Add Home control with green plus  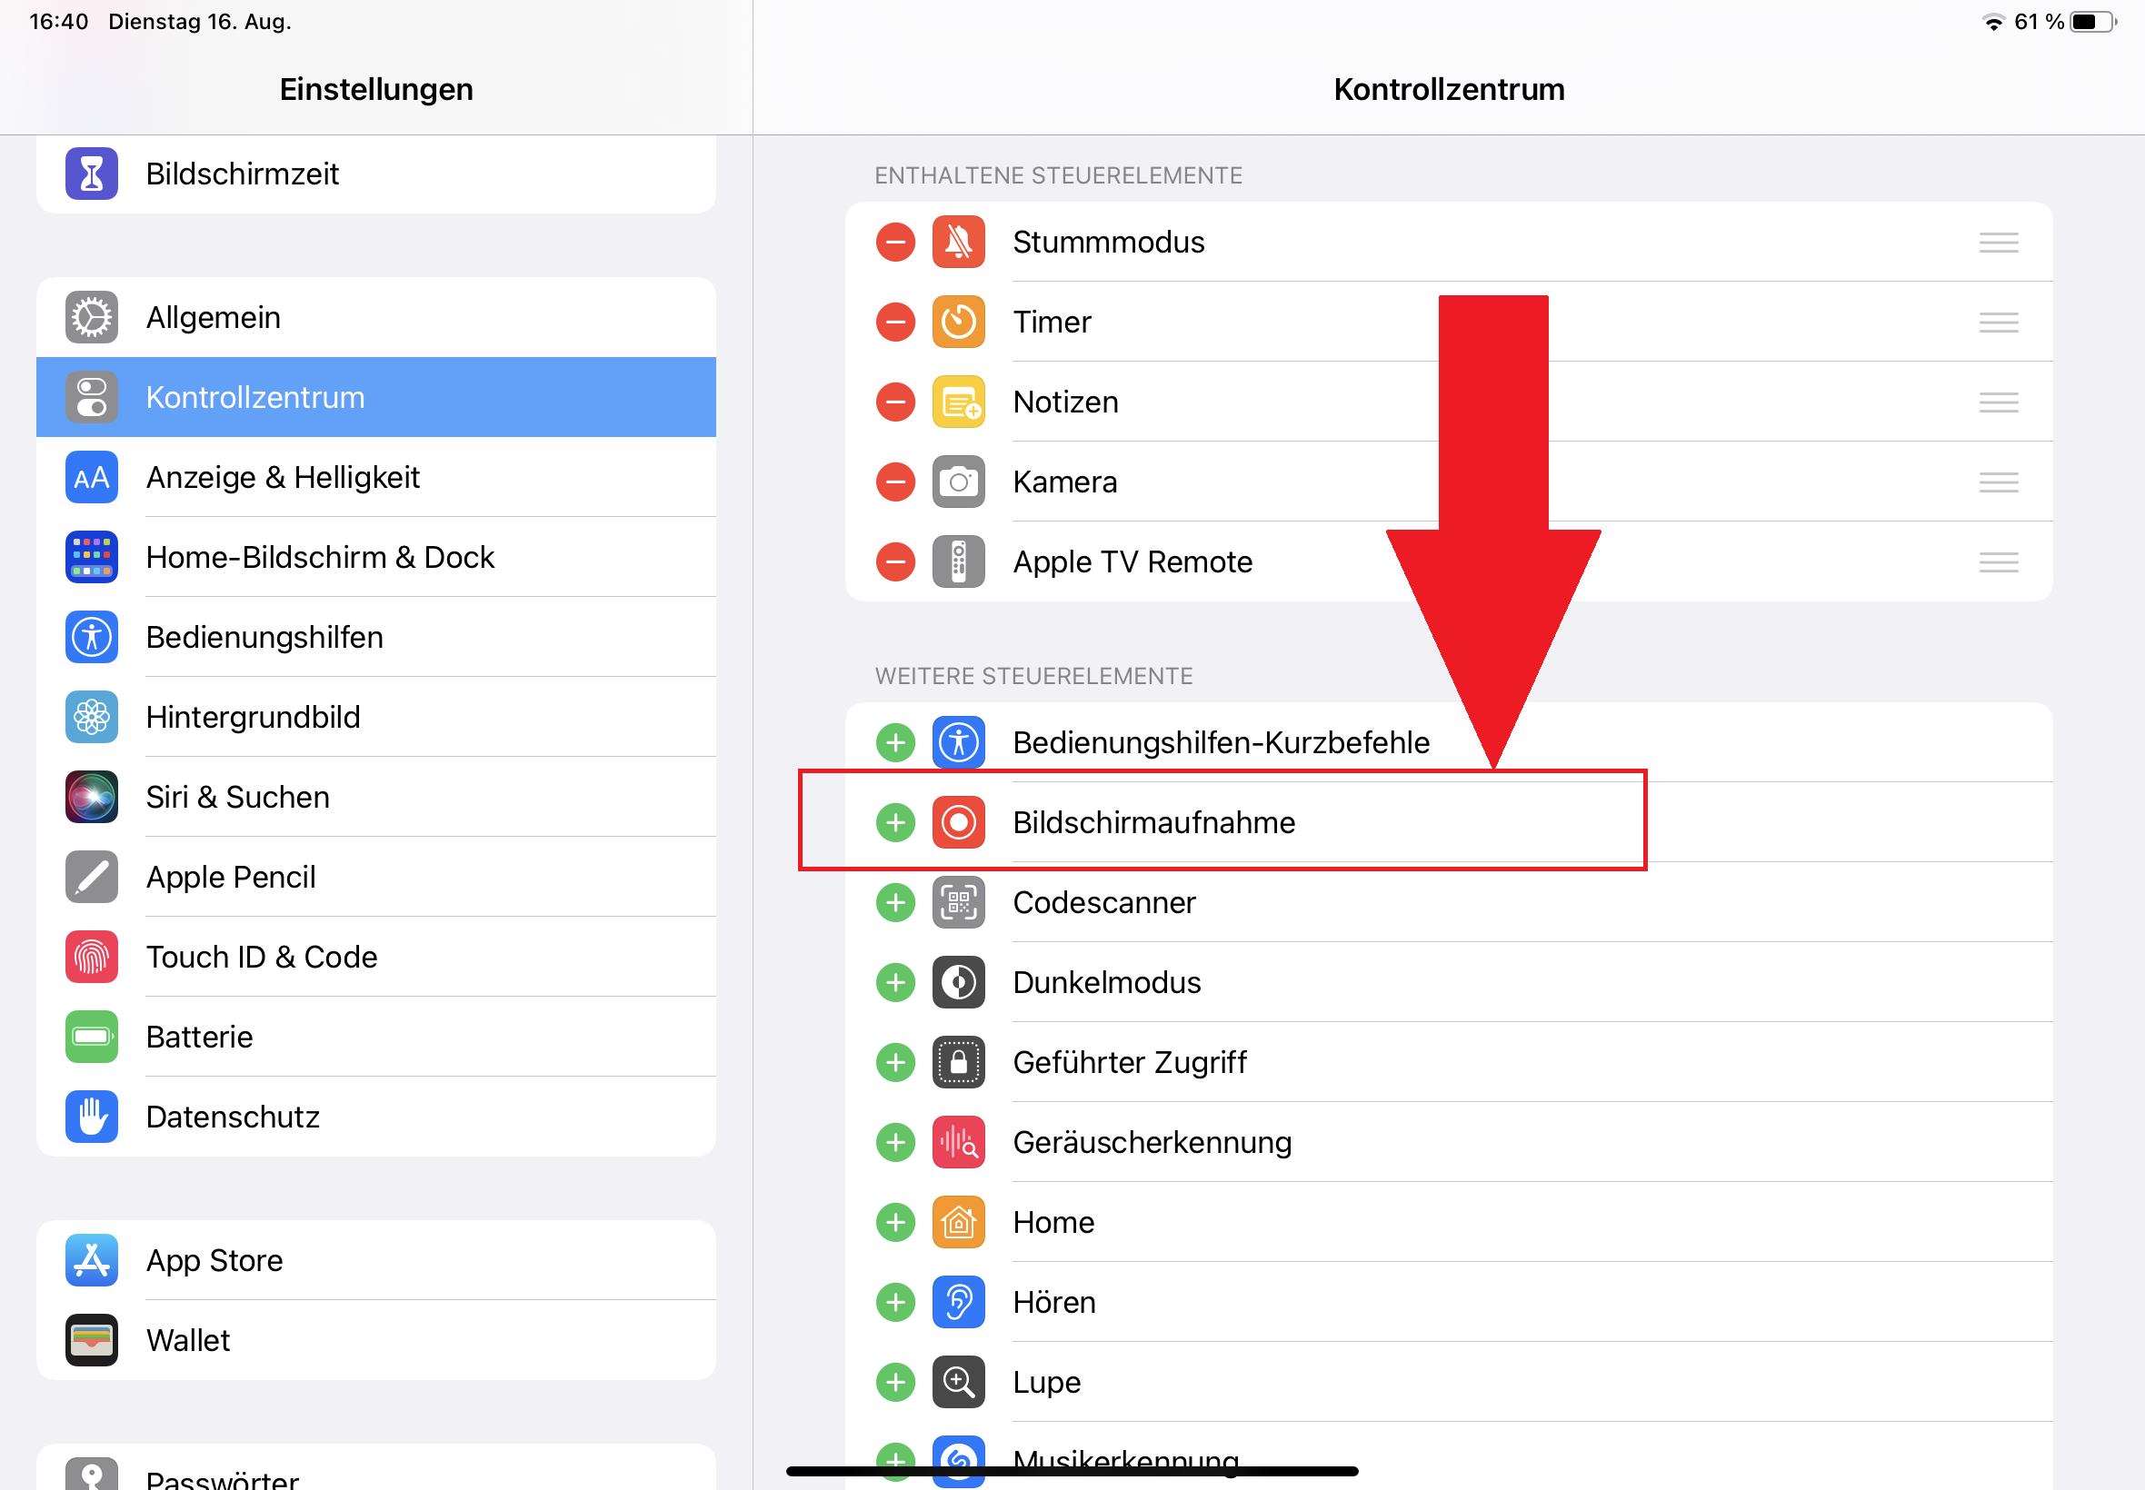pyautogui.click(x=895, y=1222)
